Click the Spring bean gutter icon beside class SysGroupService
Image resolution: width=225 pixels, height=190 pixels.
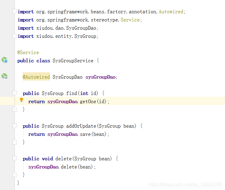coord(5,60)
